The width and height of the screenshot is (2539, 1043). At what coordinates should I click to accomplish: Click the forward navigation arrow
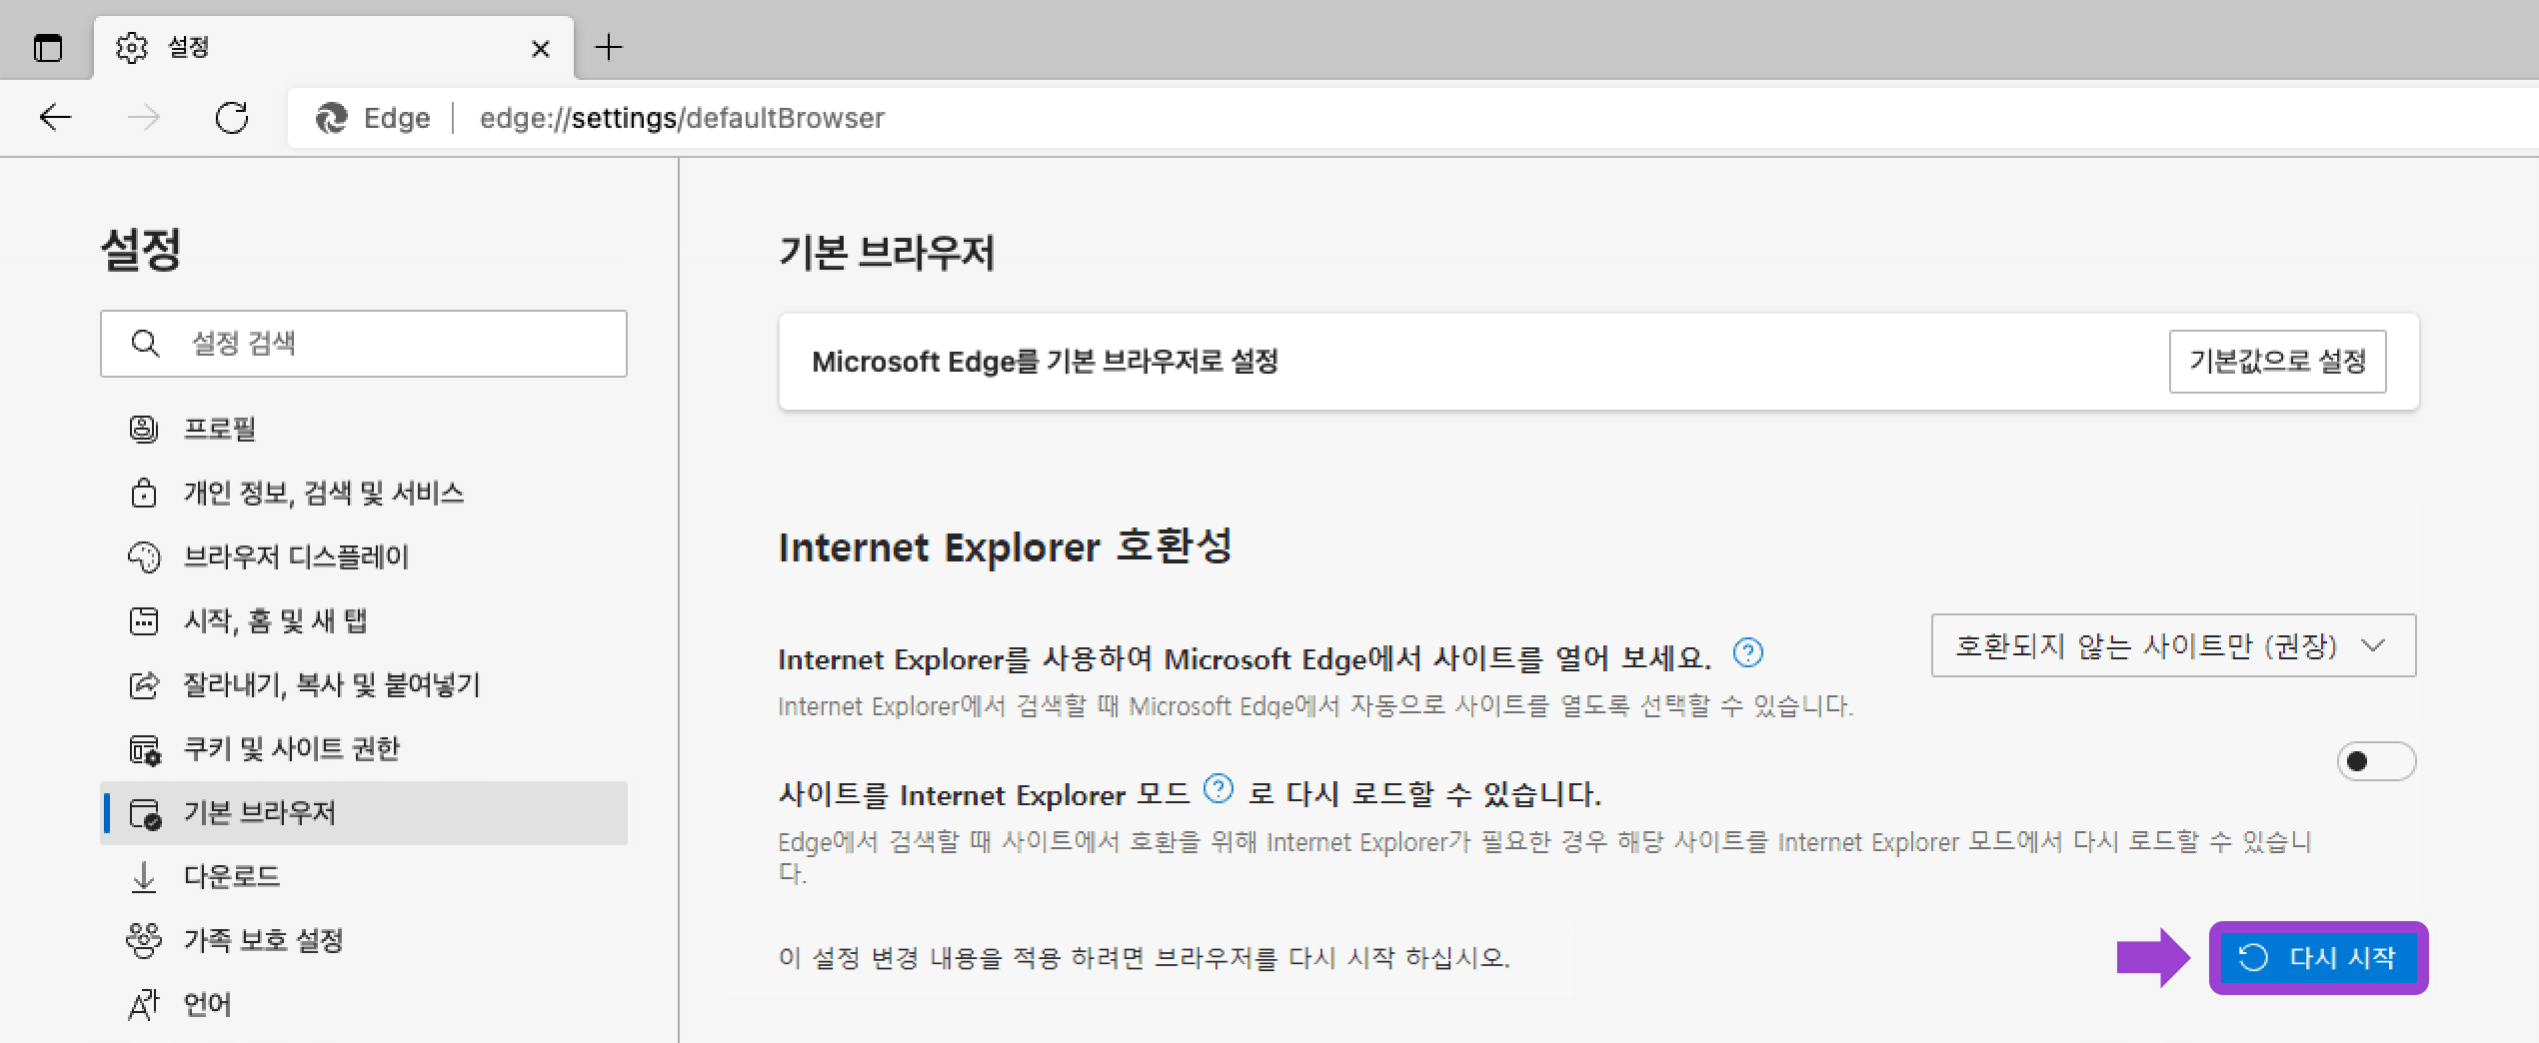click(144, 118)
